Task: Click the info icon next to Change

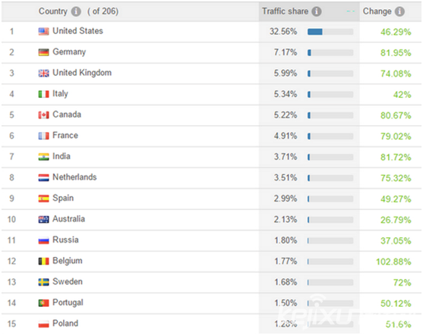Action: coord(399,11)
